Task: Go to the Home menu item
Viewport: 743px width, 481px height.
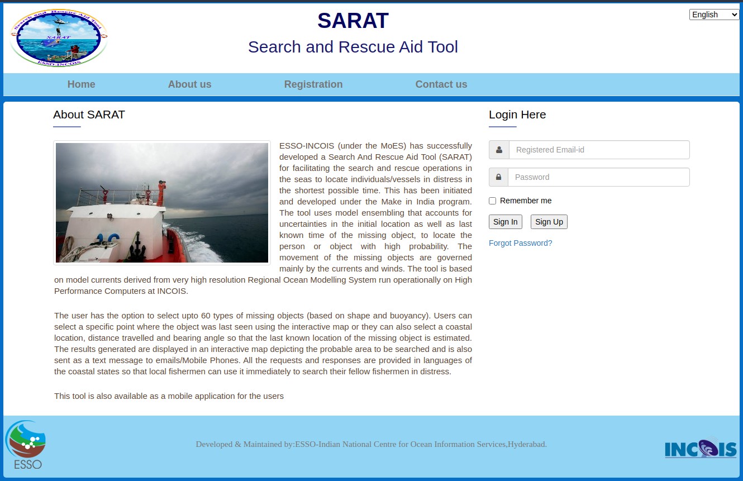Action: [81, 84]
